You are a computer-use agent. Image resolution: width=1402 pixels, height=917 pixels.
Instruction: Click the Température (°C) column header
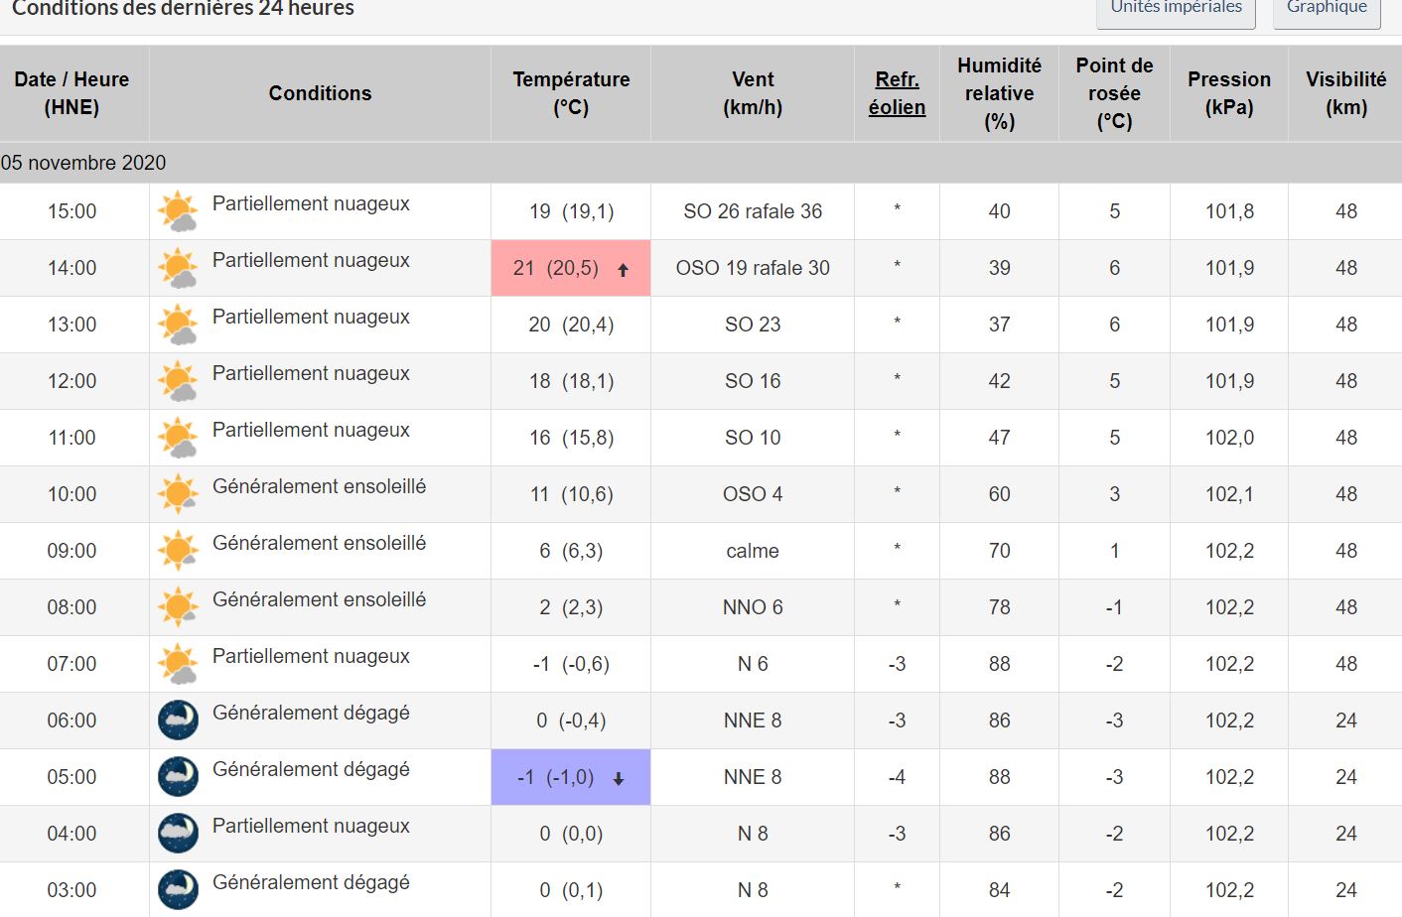[x=571, y=93]
